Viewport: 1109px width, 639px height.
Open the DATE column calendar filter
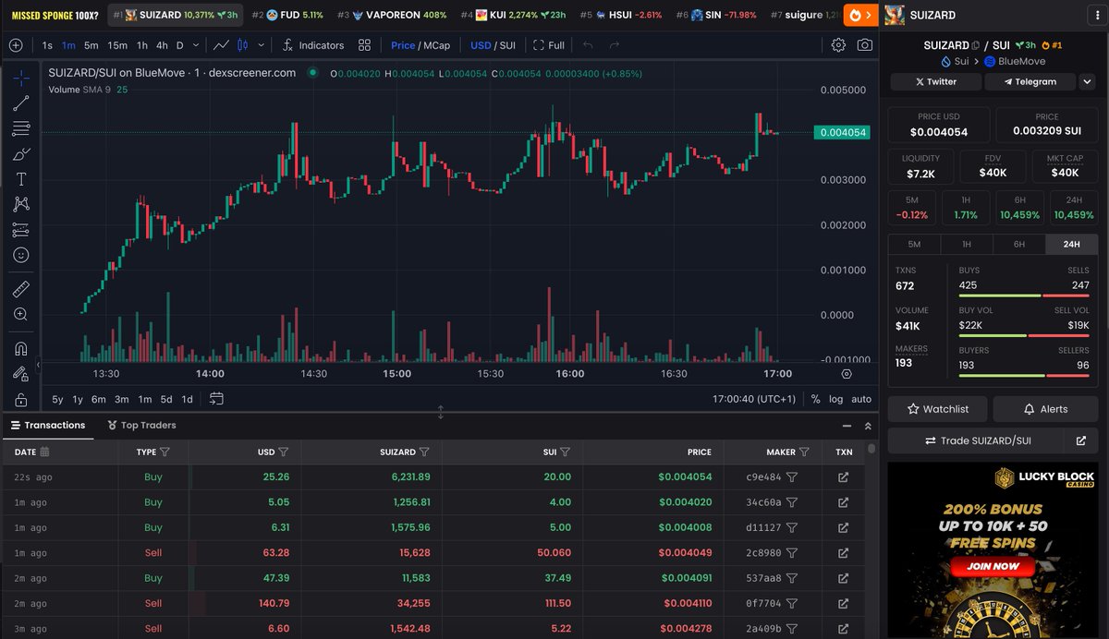(x=45, y=452)
